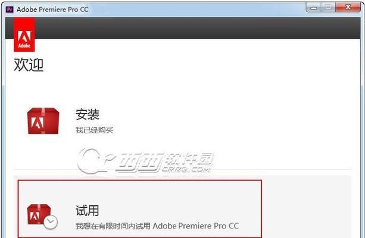Click the dark header banner beside Adobe logo
The height and width of the screenshot is (238, 365).
click(198, 28)
